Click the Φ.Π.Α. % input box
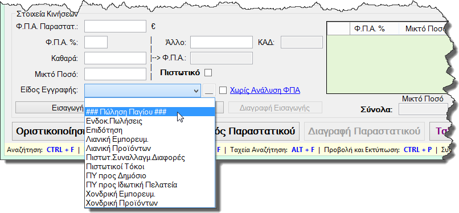Screen dimensions: 459x213 click(96, 42)
